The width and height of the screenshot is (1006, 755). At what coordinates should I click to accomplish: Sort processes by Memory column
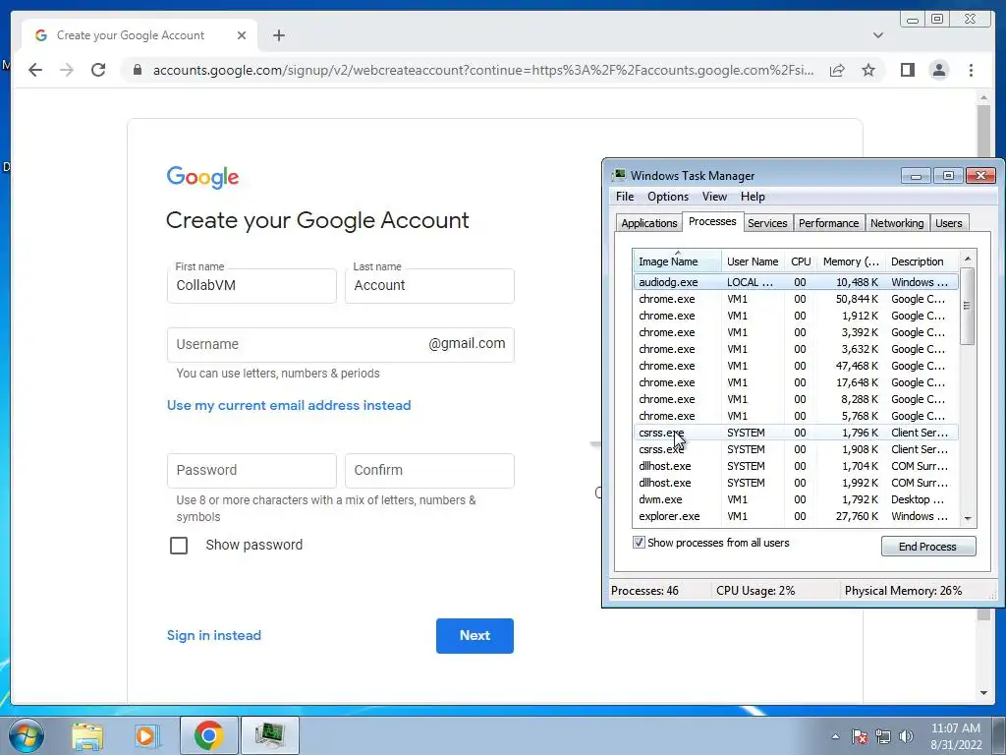pos(851,261)
